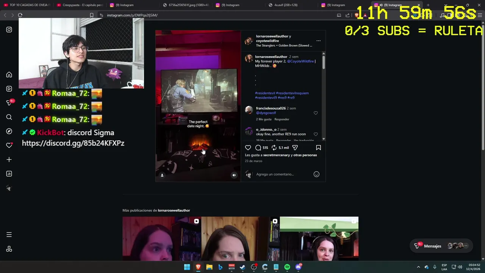Screen dimensions: 485x273
Task: Open first thumbnail under Más publicaciones
Action: point(162,239)
